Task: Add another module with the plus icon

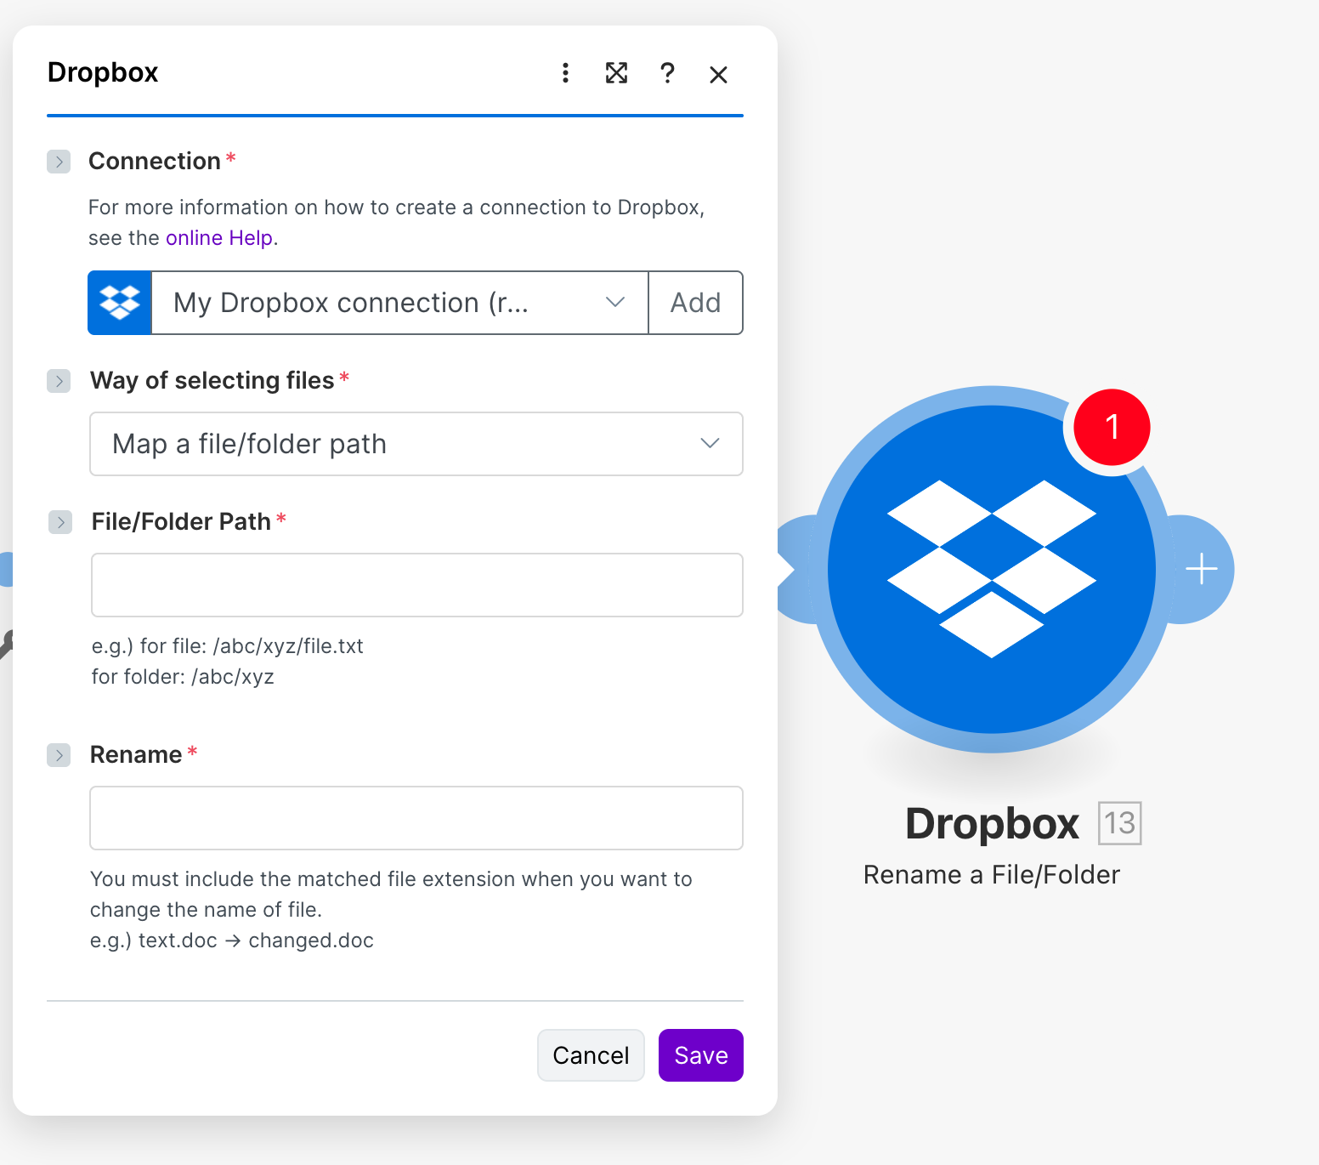Action: (1201, 569)
